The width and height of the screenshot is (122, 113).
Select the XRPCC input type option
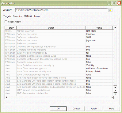51,31
